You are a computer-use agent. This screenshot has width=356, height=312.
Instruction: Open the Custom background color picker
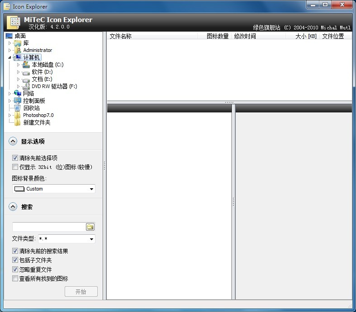coord(53,189)
